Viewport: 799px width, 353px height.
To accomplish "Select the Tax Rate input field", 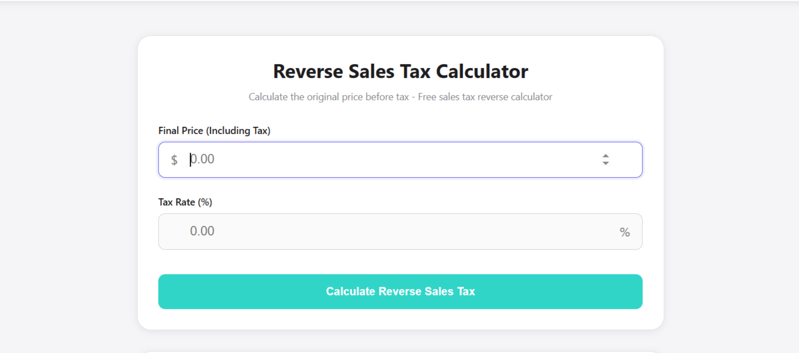I will tap(388, 231).
